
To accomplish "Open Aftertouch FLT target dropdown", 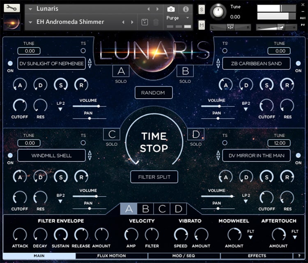I will pyautogui.click(x=294, y=237).
